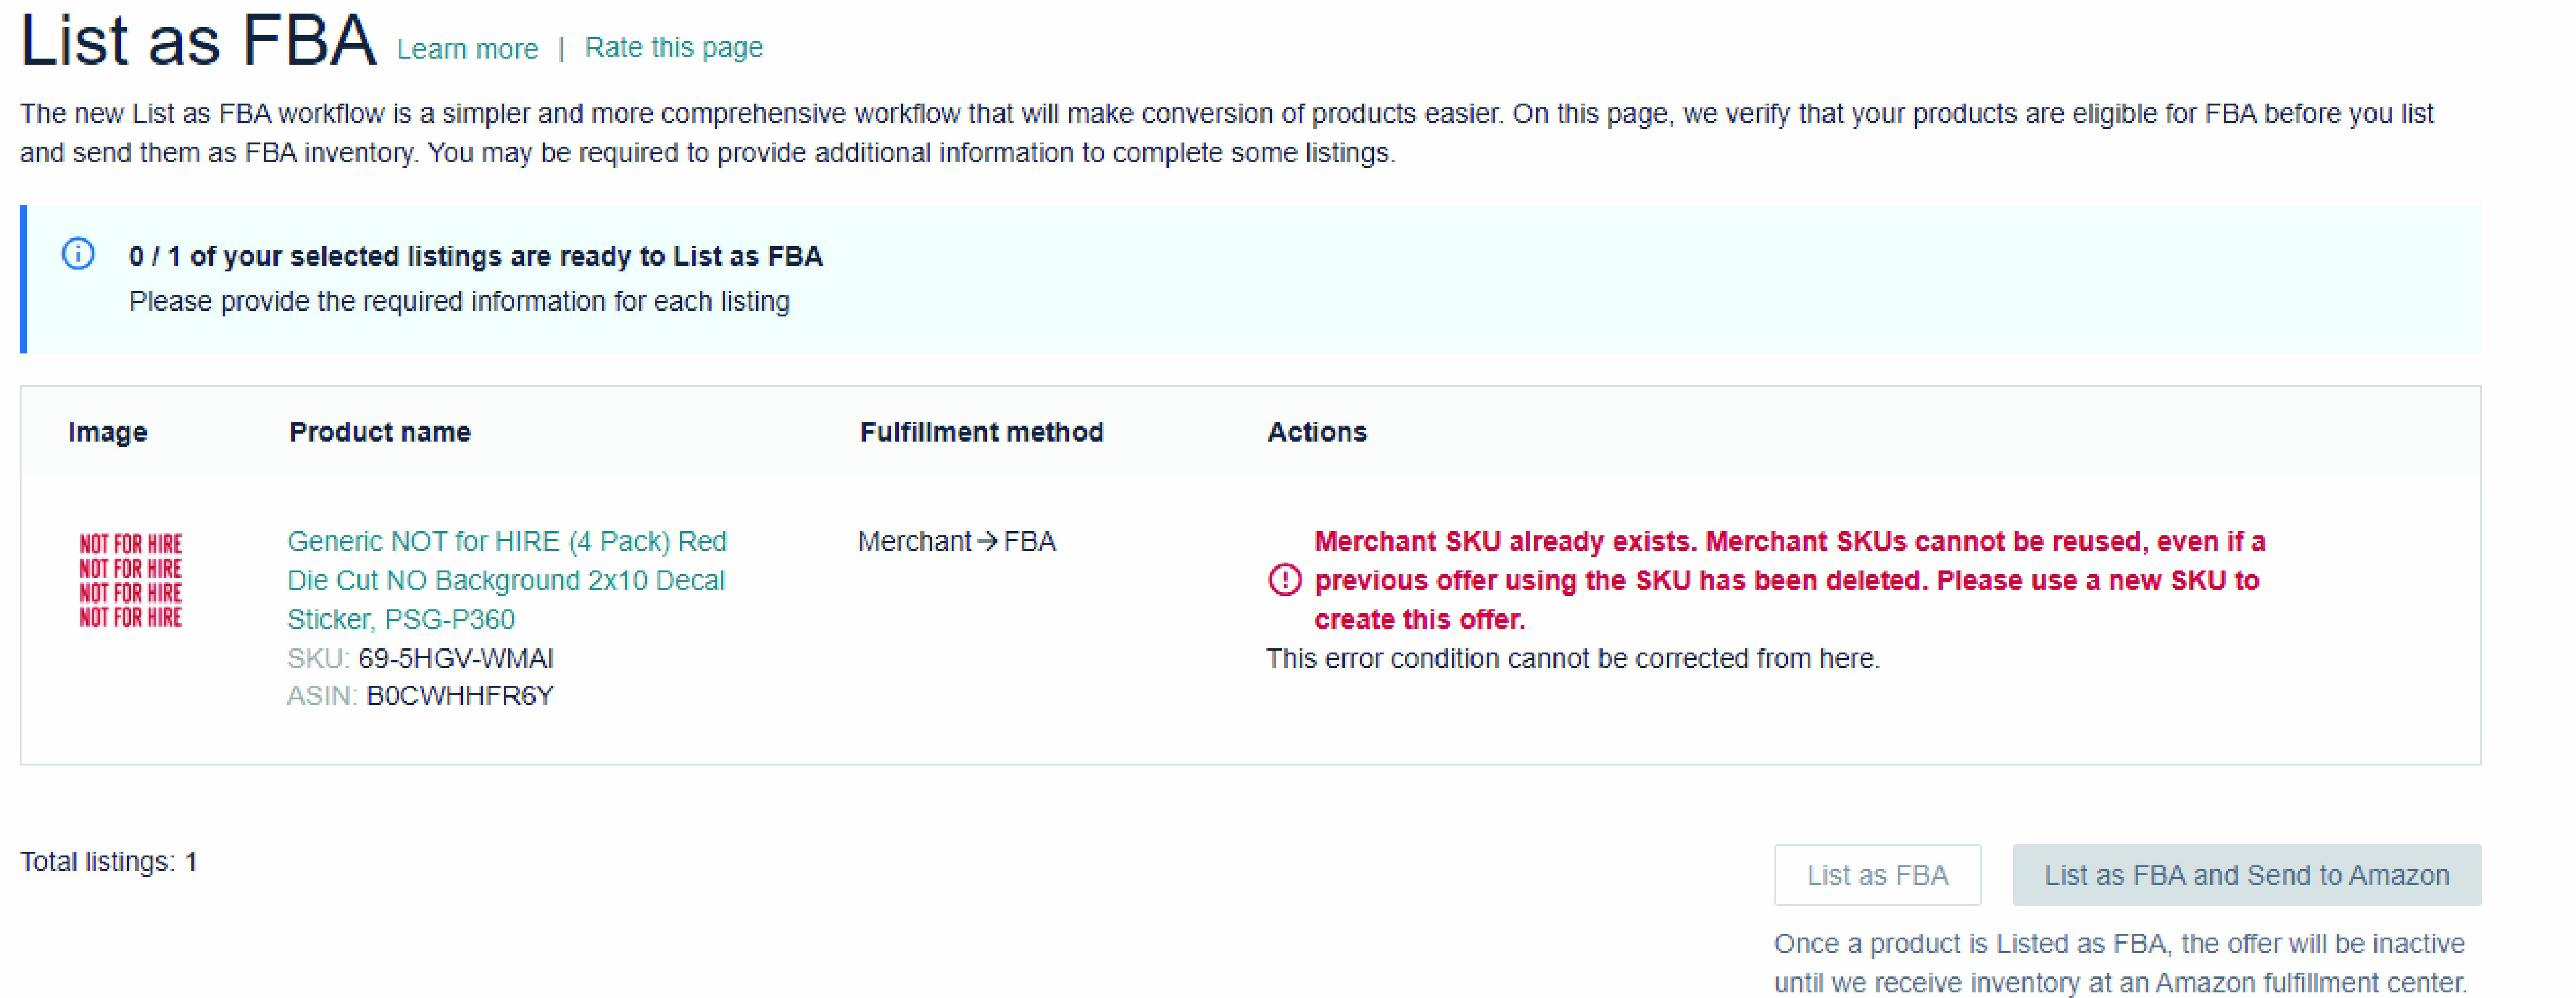Click the Actions column header

[x=1316, y=432]
